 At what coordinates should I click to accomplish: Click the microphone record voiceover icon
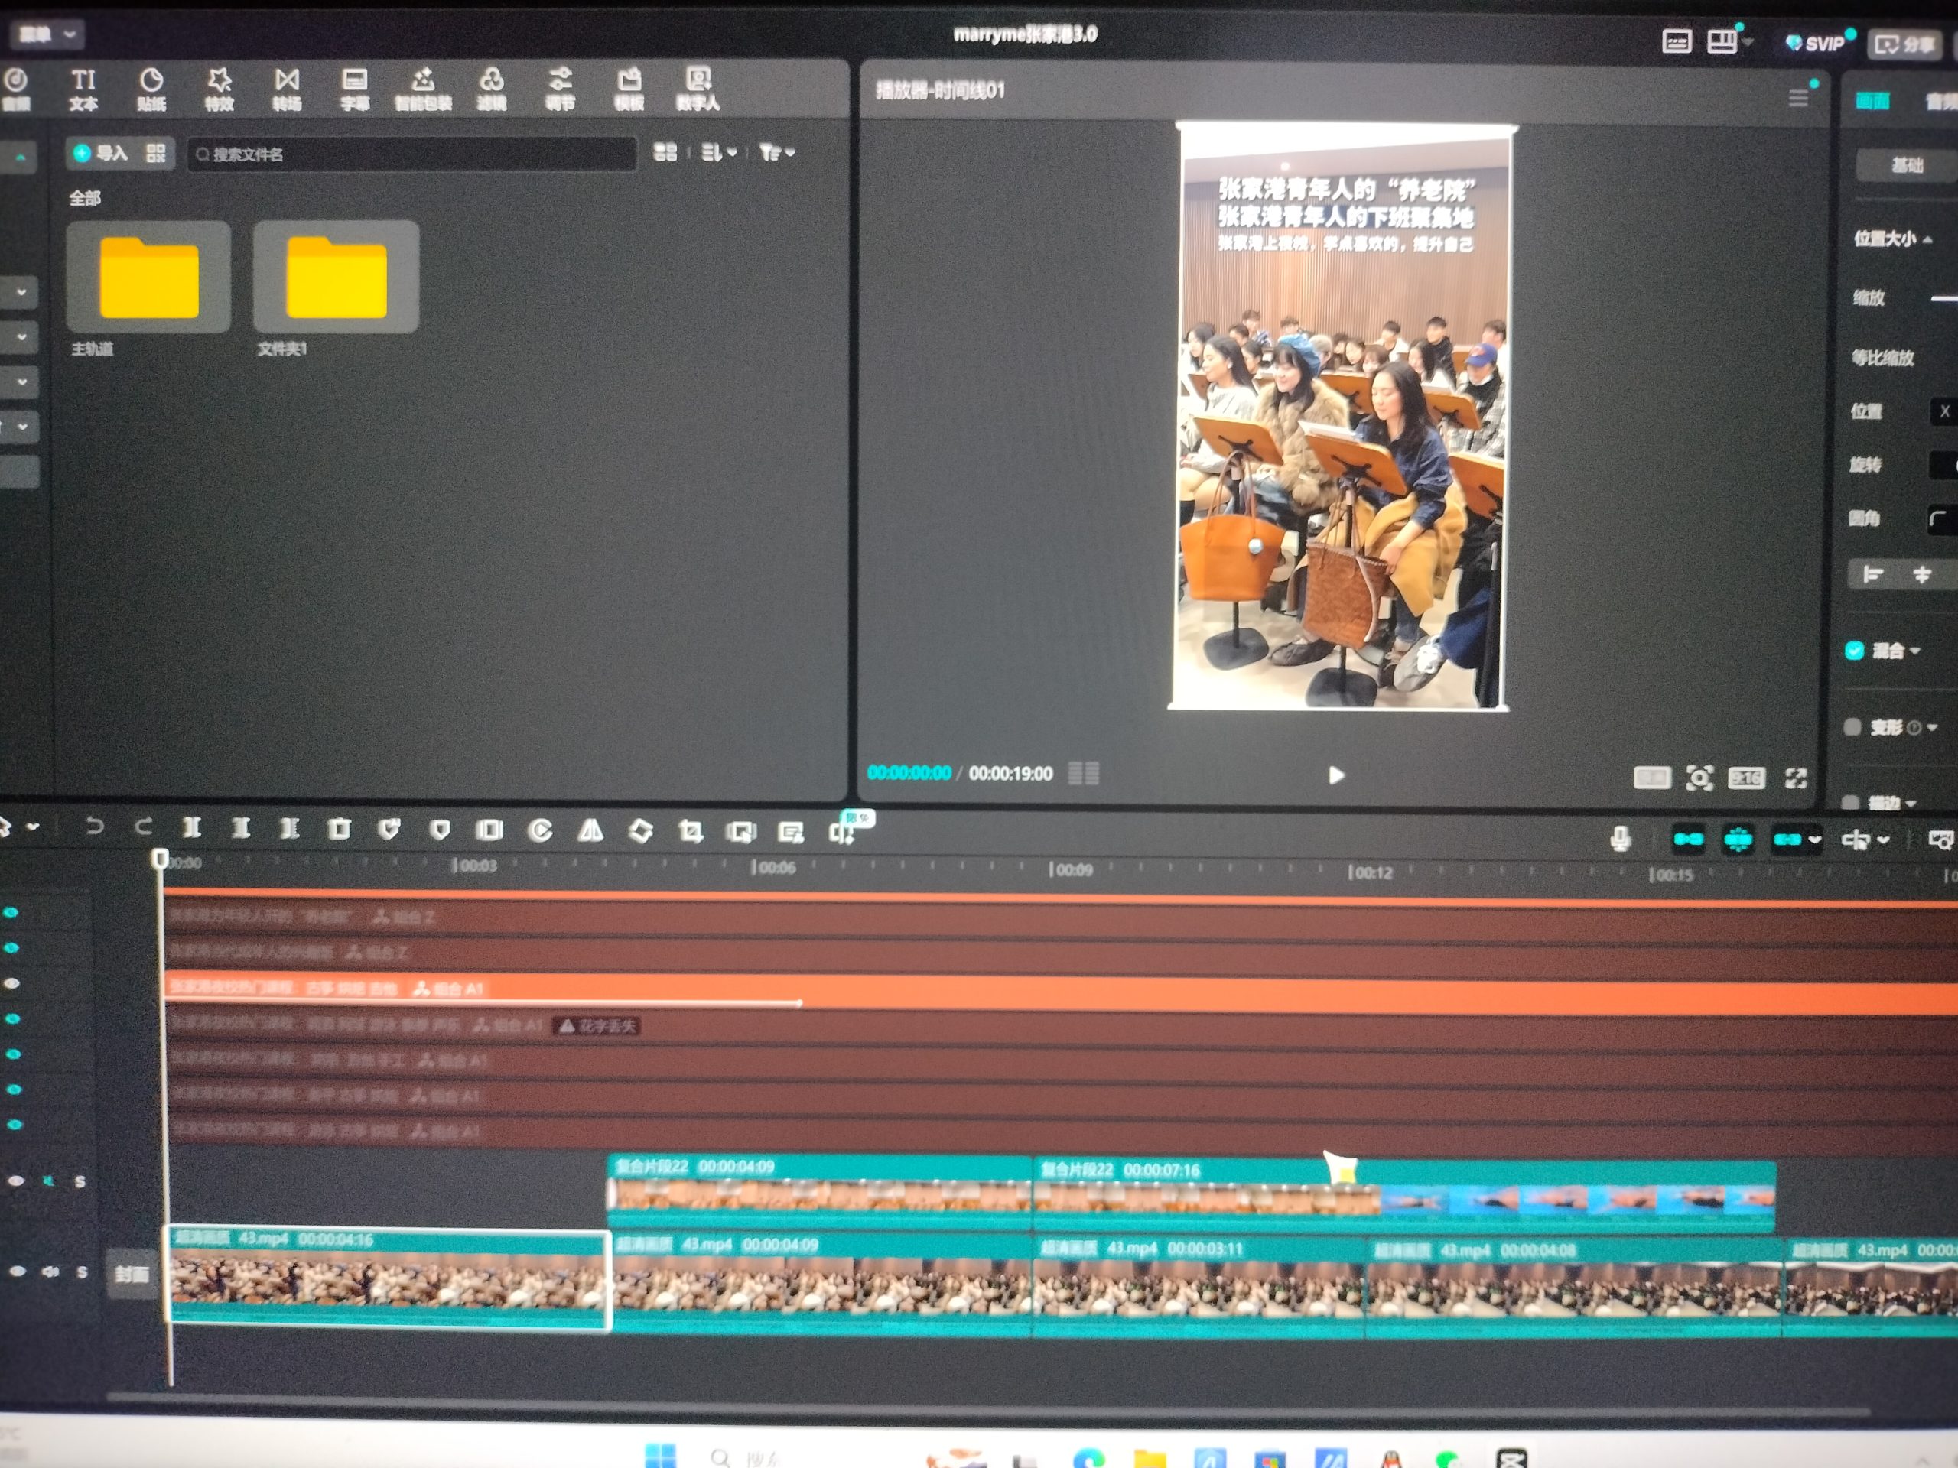click(x=1620, y=837)
